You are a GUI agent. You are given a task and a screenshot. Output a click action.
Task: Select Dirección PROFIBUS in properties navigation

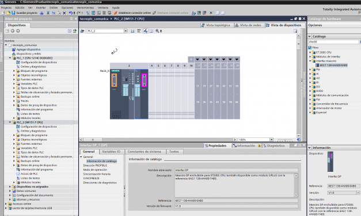click(95, 165)
